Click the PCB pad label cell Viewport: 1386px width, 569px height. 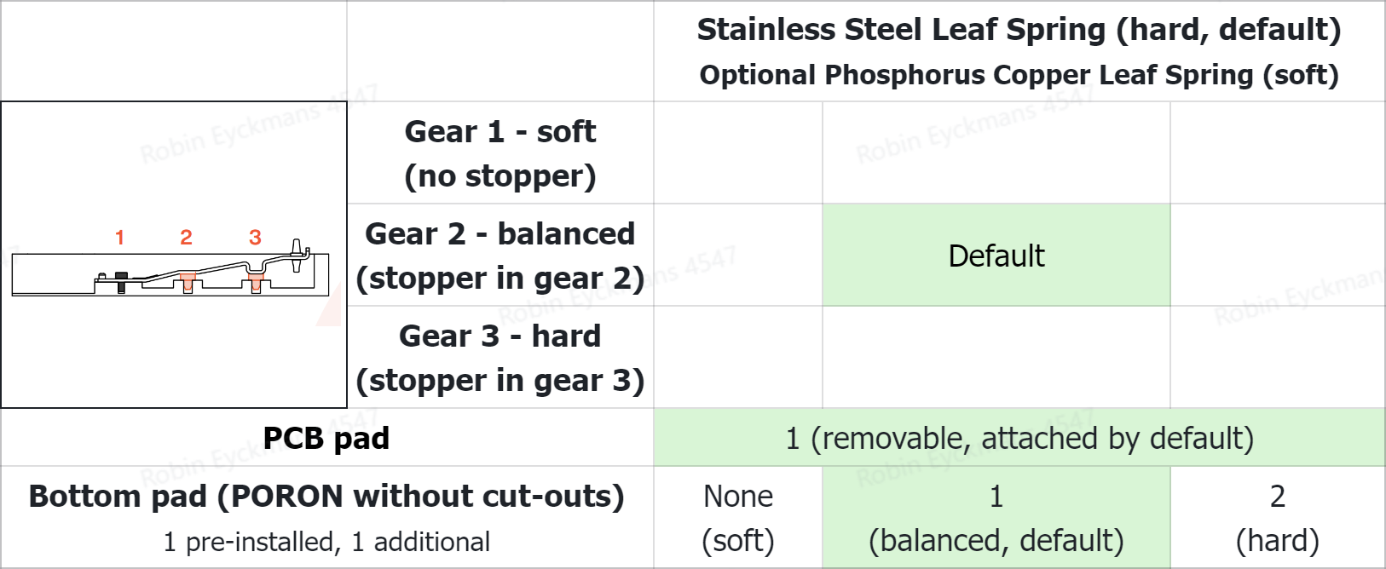point(326,438)
